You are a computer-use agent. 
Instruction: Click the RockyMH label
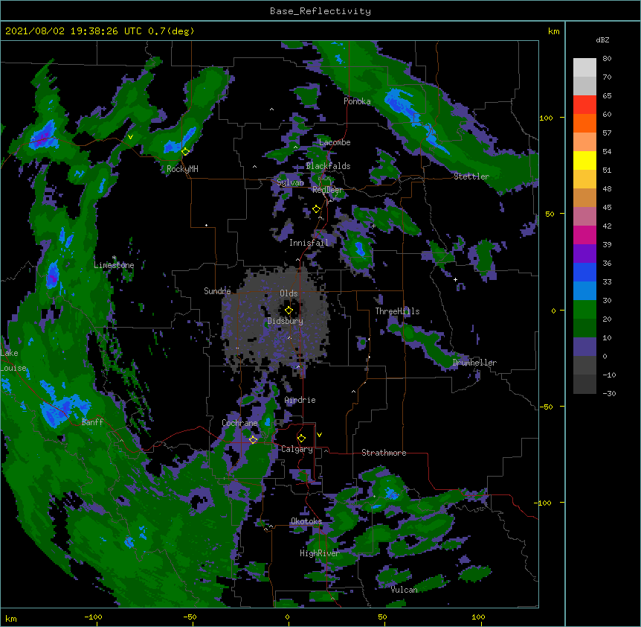(x=182, y=169)
